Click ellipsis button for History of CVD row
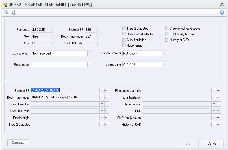The height and width of the screenshot is (150, 228). [219, 125]
